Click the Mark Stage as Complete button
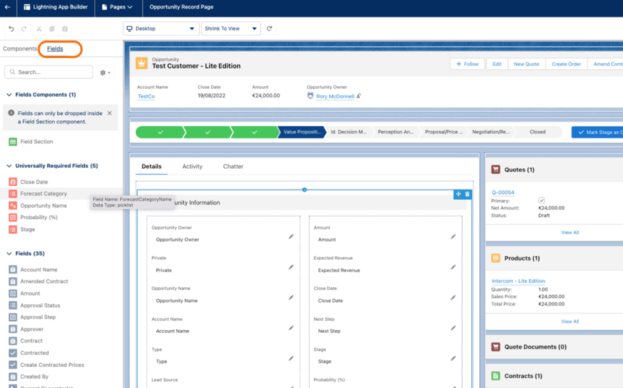The width and height of the screenshot is (623, 388). 597,132
